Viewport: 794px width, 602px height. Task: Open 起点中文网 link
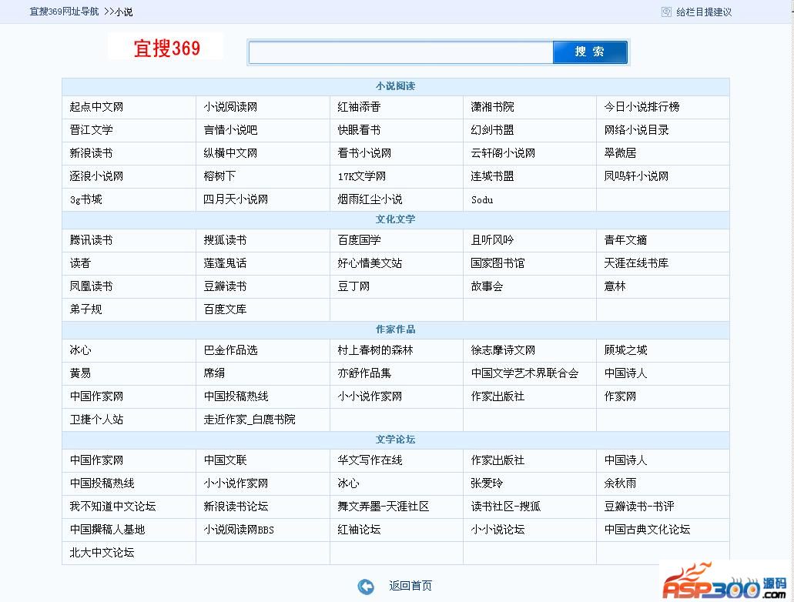pos(96,107)
